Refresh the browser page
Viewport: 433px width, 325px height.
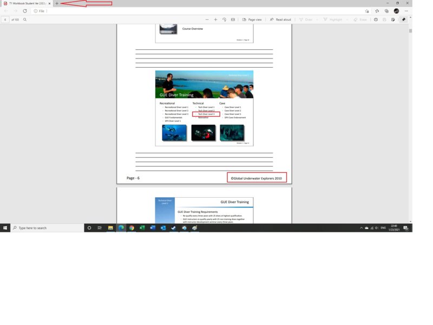[25, 11]
